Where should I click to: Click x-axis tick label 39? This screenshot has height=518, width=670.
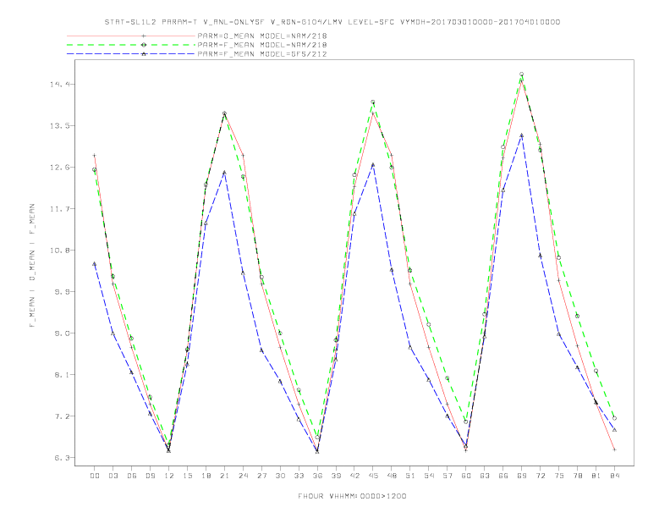point(336,476)
